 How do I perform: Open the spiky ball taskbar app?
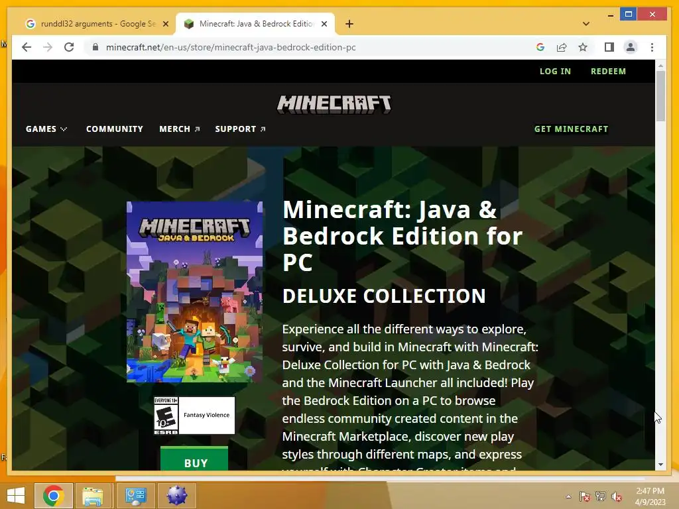[x=176, y=496]
